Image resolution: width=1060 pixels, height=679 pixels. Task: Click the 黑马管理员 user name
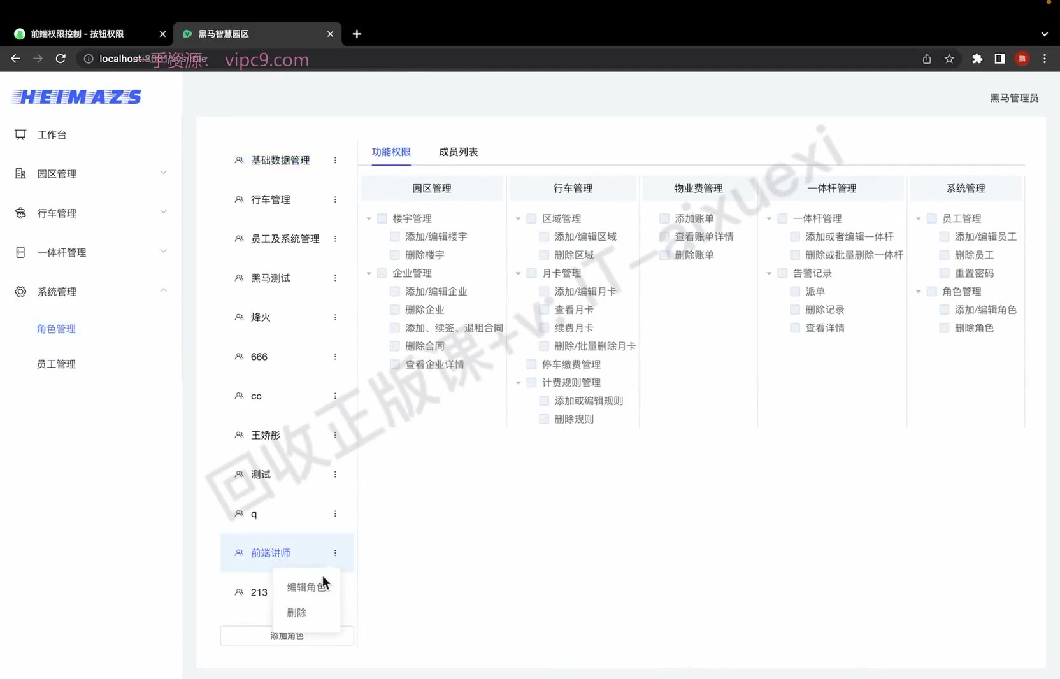(x=1014, y=98)
